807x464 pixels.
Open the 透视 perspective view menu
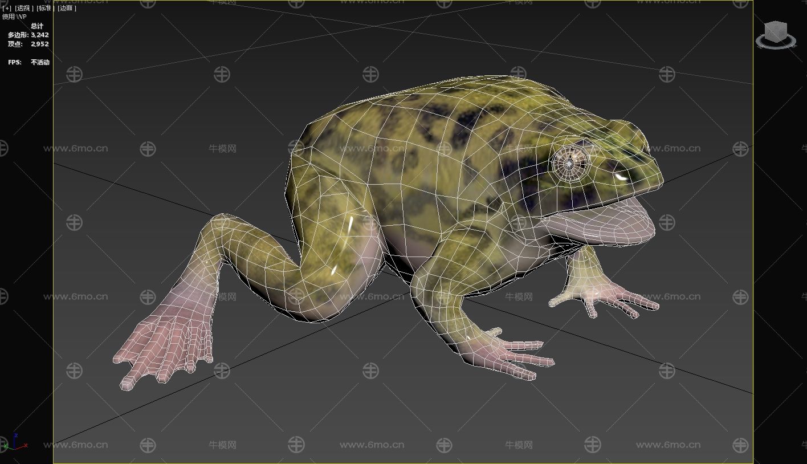23,8
